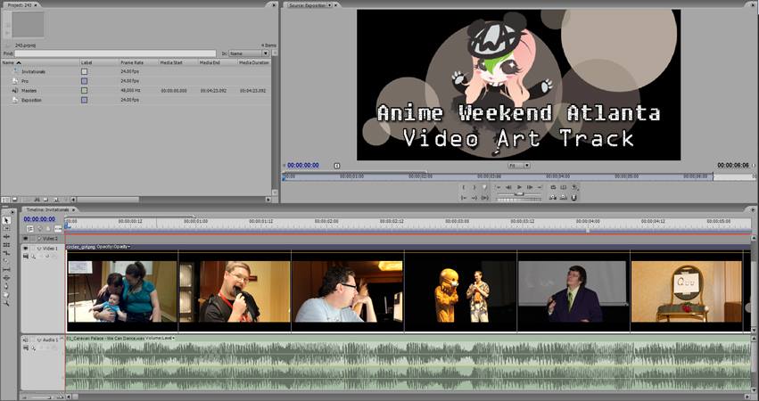Image resolution: width=759 pixels, height=401 pixels.
Task: Click Go to Out Point button
Action: pos(474,197)
